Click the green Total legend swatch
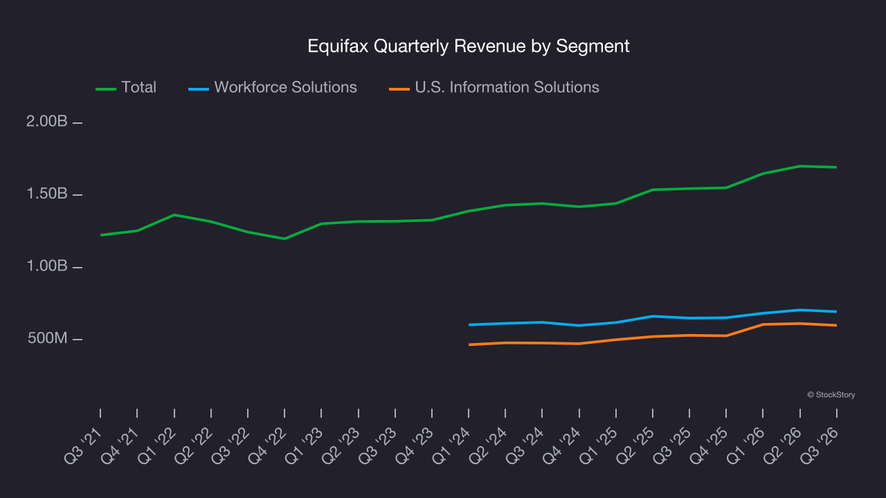The height and width of the screenshot is (498, 886). 105,89
